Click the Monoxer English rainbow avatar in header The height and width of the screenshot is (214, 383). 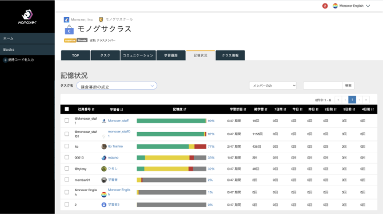click(x=335, y=6)
